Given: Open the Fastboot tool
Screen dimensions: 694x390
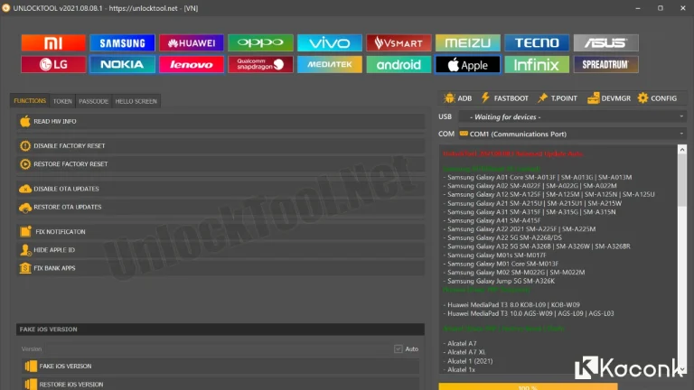Looking at the screenshot, I should pyautogui.click(x=504, y=98).
